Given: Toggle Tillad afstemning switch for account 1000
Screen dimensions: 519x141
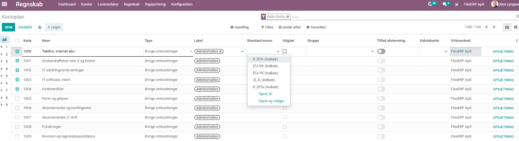Looking at the screenshot, I should pos(381,51).
